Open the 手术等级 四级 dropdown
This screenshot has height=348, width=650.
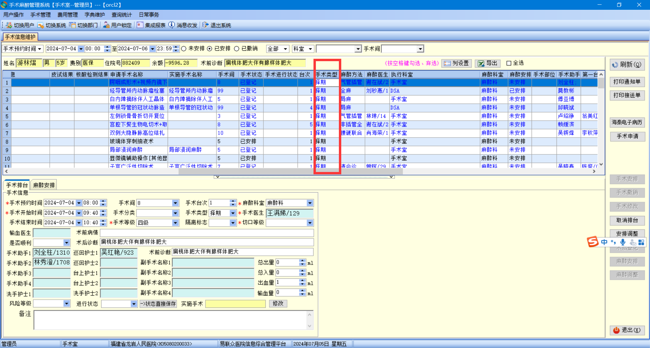(x=175, y=223)
